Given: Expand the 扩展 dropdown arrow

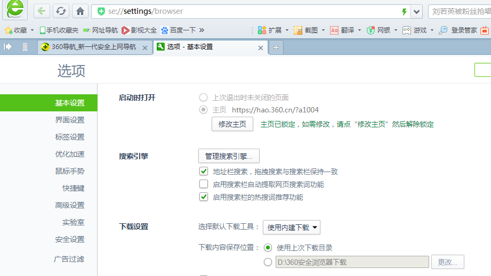Looking at the screenshot, I should point(287,30).
